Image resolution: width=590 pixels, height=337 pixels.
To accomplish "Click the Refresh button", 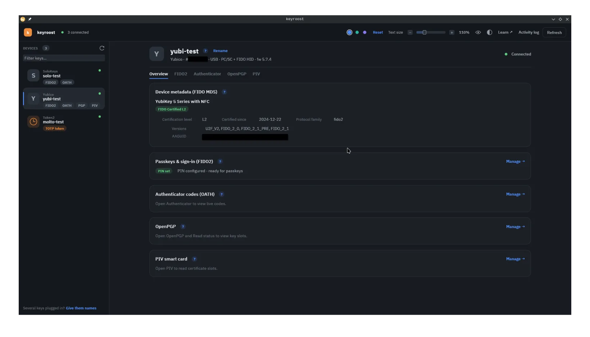I will point(554,32).
